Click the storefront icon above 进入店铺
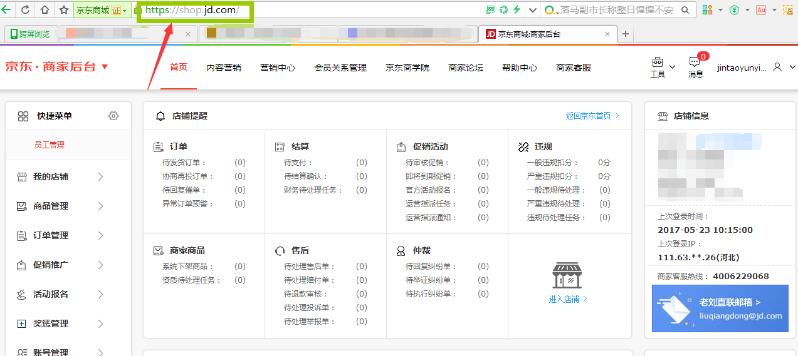798x356 pixels. 567,275
